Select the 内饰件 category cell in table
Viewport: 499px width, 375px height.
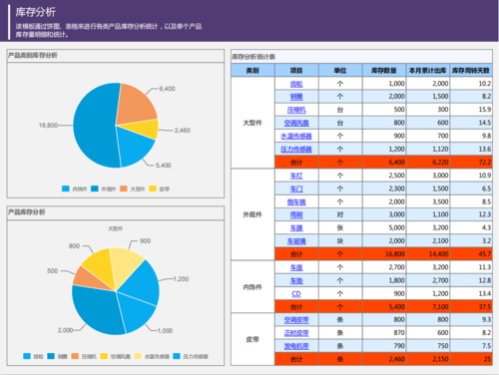(x=252, y=287)
